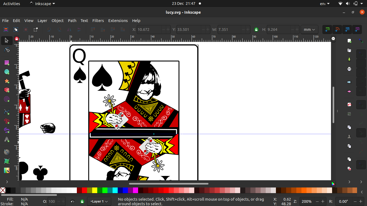This screenshot has height=206, width=367.
Task: Click the Save document icon
Action: (349, 60)
